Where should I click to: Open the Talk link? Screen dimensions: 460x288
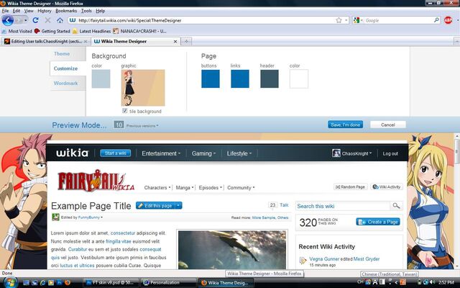point(284,205)
